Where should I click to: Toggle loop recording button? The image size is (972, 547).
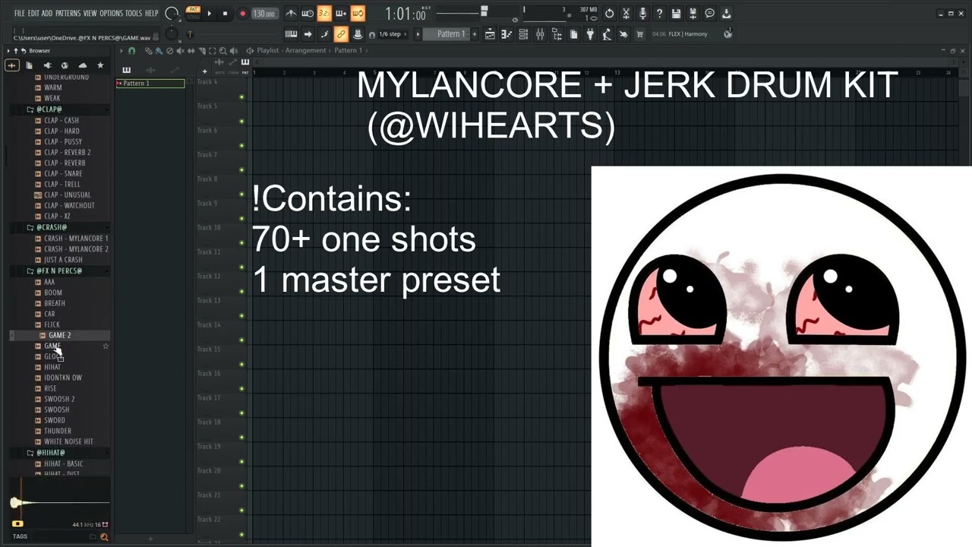tap(358, 13)
